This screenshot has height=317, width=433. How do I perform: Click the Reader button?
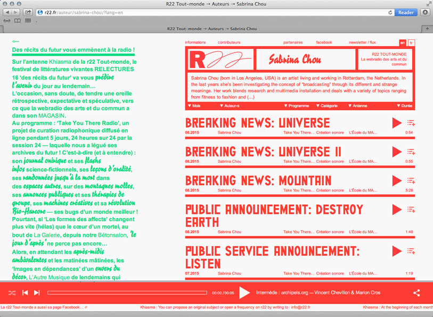pyautogui.click(x=406, y=12)
